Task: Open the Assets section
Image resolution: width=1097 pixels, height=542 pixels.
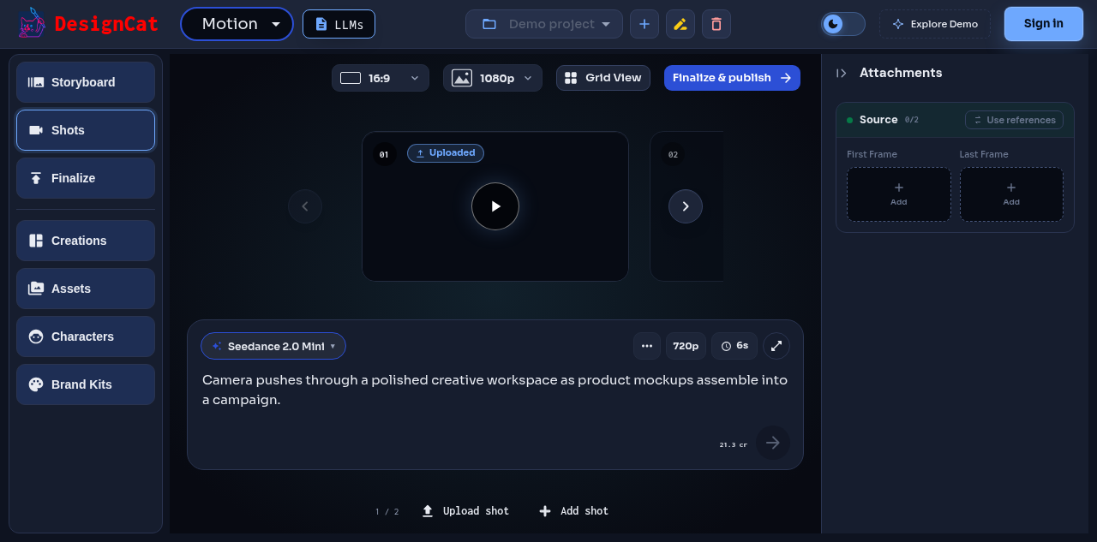Action: tap(86, 289)
